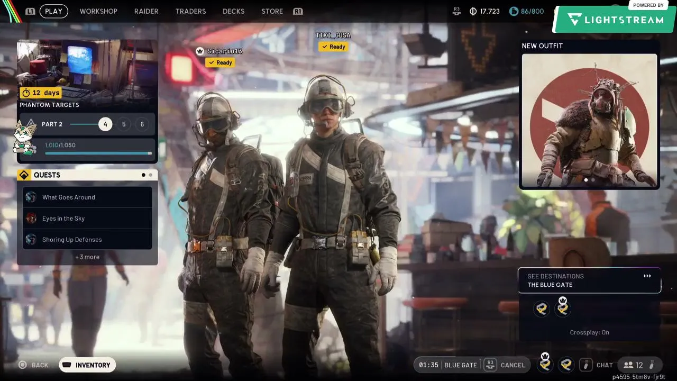Open the Eyes in the Sky quest
Viewport: 677px width, 381px height.
point(87,219)
